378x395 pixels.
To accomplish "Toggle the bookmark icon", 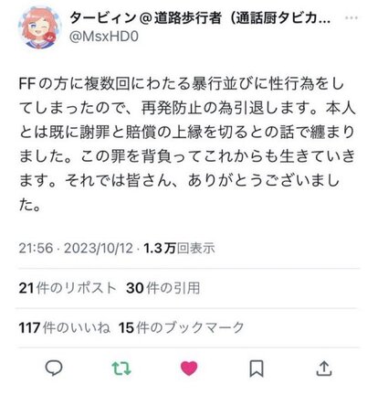I will (257, 368).
